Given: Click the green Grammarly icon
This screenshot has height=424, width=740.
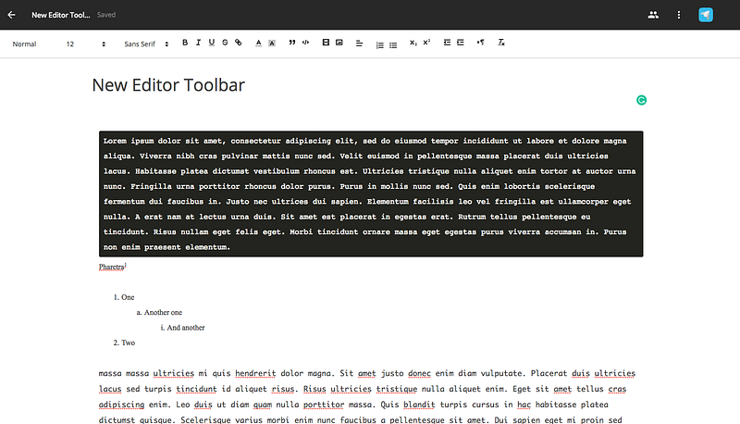Looking at the screenshot, I should point(641,100).
